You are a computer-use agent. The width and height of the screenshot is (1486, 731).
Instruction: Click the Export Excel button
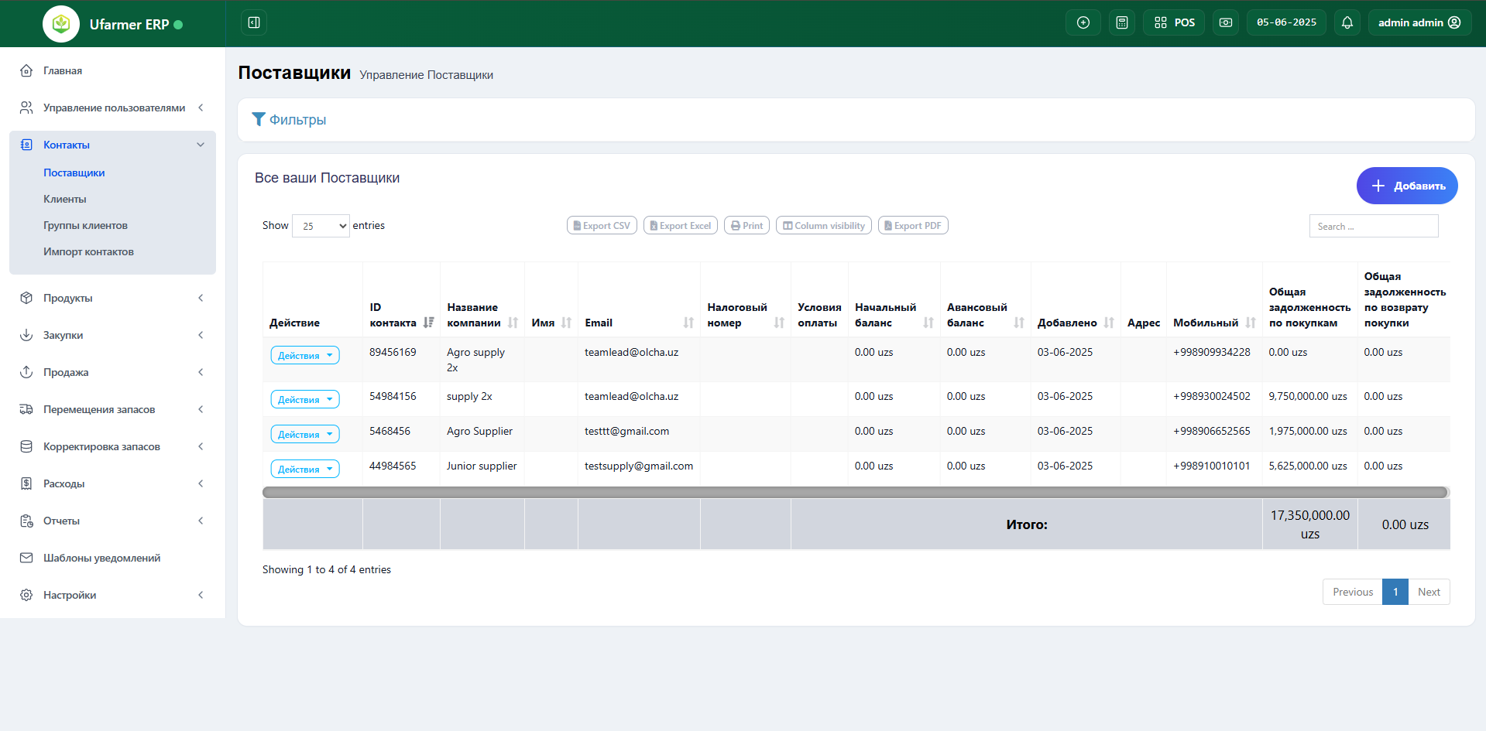pos(680,226)
